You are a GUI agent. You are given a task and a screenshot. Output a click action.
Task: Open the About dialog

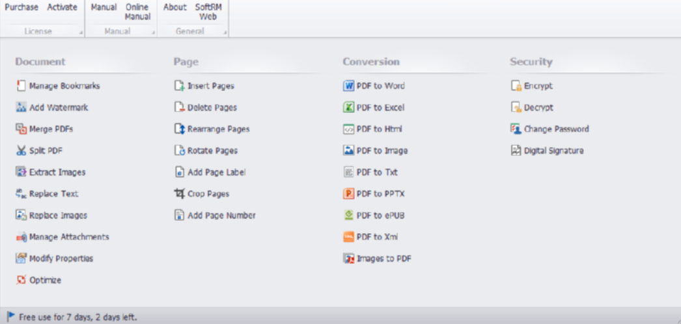pyautogui.click(x=175, y=7)
